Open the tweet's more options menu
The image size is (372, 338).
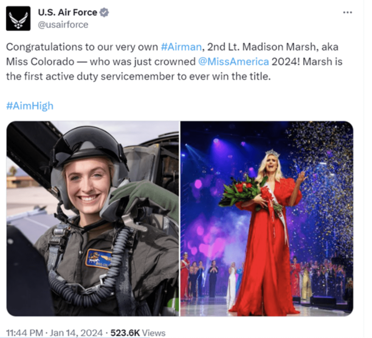348,12
